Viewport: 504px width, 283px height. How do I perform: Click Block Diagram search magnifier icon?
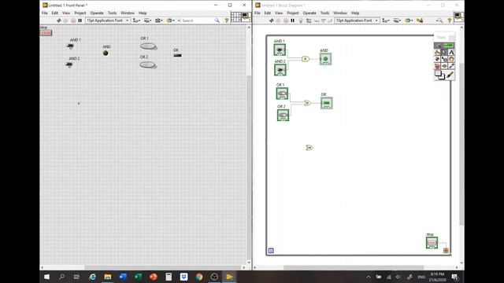(x=439, y=20)
